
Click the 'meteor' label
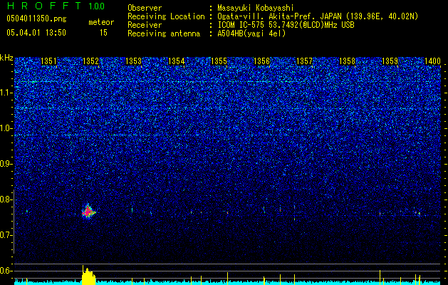click(101, 22)
